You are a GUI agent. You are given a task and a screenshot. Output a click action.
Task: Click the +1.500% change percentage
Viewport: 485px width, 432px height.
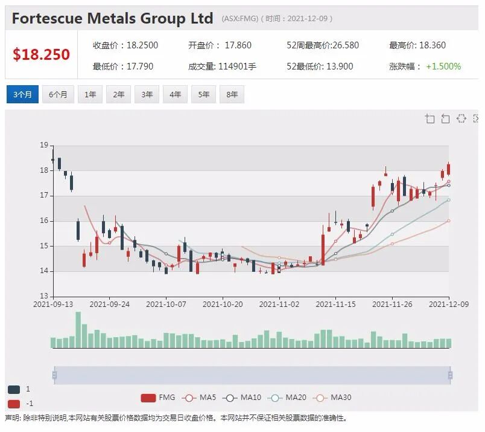pyautogui.click(x=443, y=66)
